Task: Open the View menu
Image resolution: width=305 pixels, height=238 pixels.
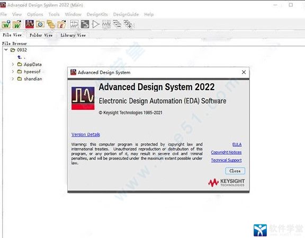Action: click(17, 14)
